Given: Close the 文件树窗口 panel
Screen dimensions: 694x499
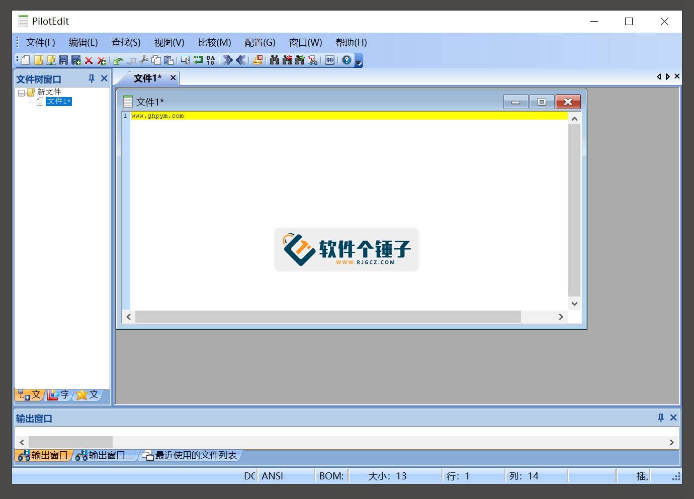Looking at the screenshot, I should [x=104, y=78].
